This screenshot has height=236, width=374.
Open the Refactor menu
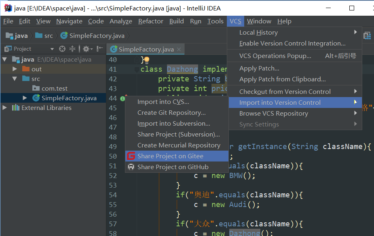click(x=151, y=21)
